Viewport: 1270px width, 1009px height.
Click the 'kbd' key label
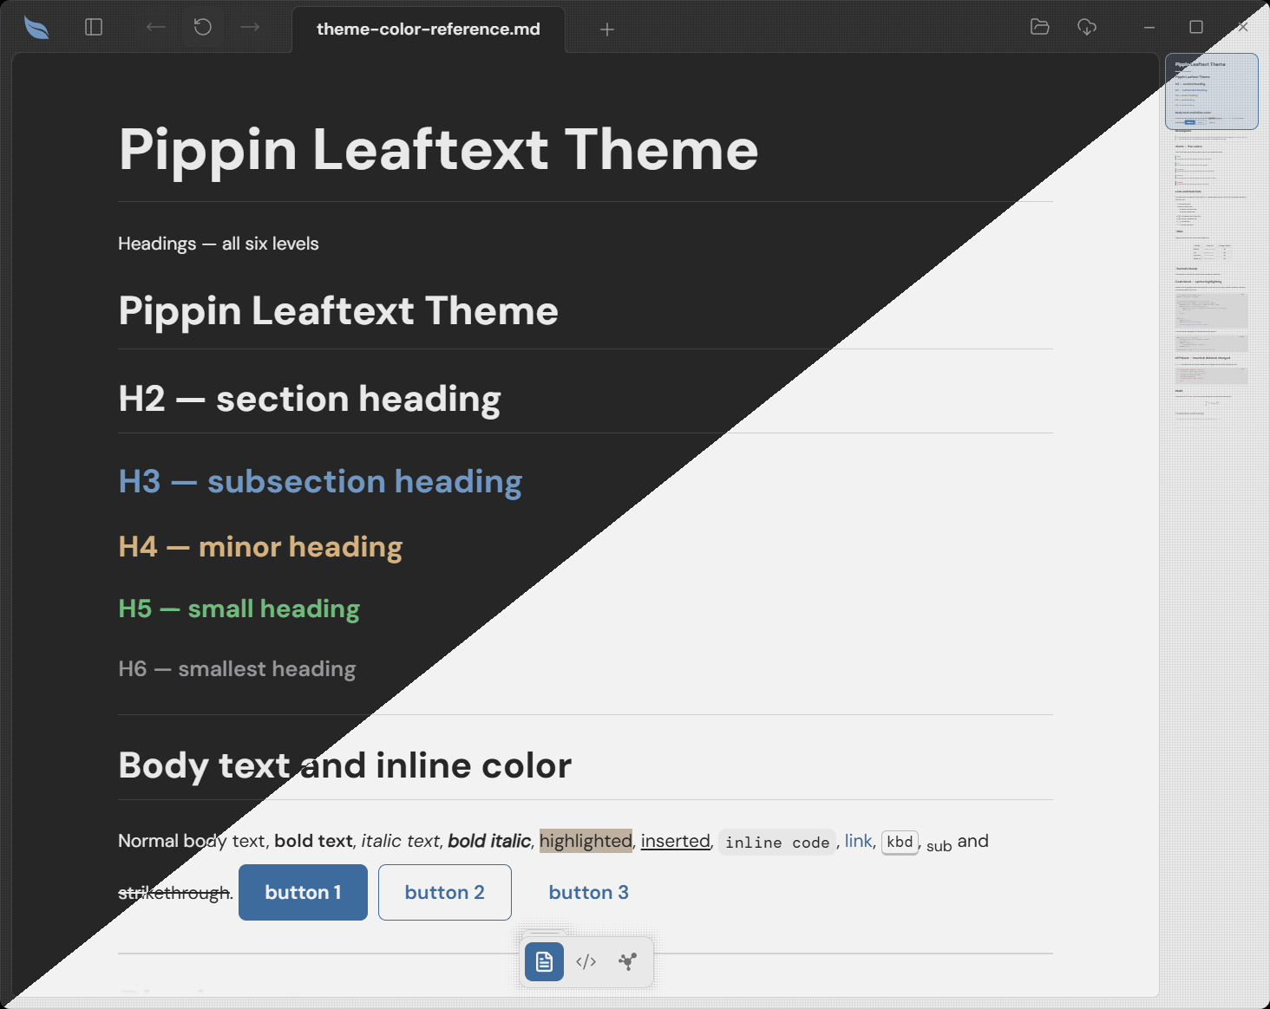coord(900,842)
